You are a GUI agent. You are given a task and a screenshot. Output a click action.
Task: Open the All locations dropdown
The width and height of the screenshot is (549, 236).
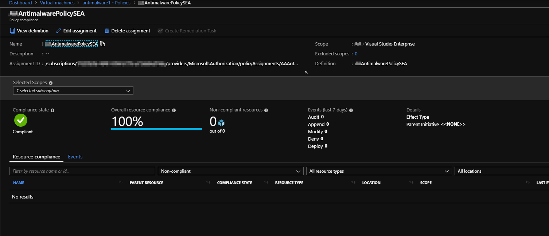pyautogui.click(x=502, y=171)
